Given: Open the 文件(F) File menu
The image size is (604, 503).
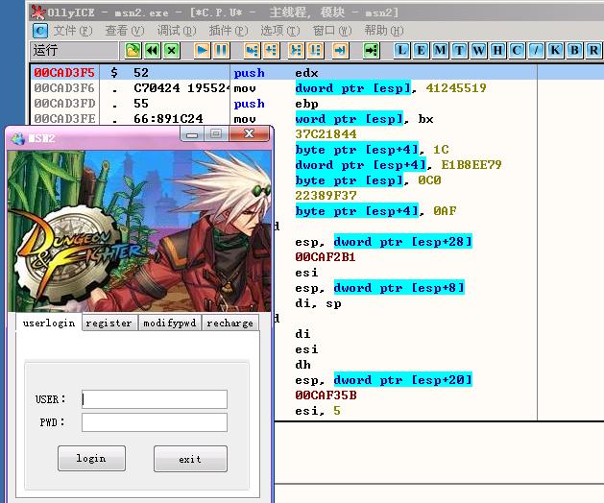Looking at the screenshot, I should [x=73, y=31].
